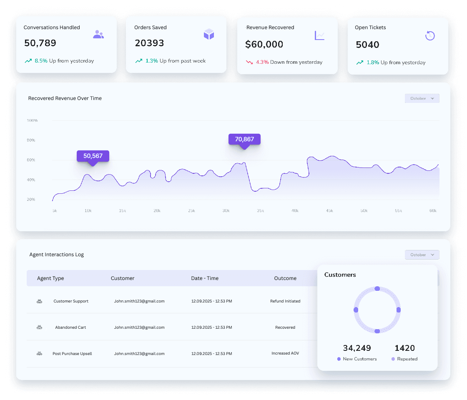Open the October dropdown in Agent Interactions Log
Image resolution: width=467 pixels, height=400 pixels.
pos(422,255)
